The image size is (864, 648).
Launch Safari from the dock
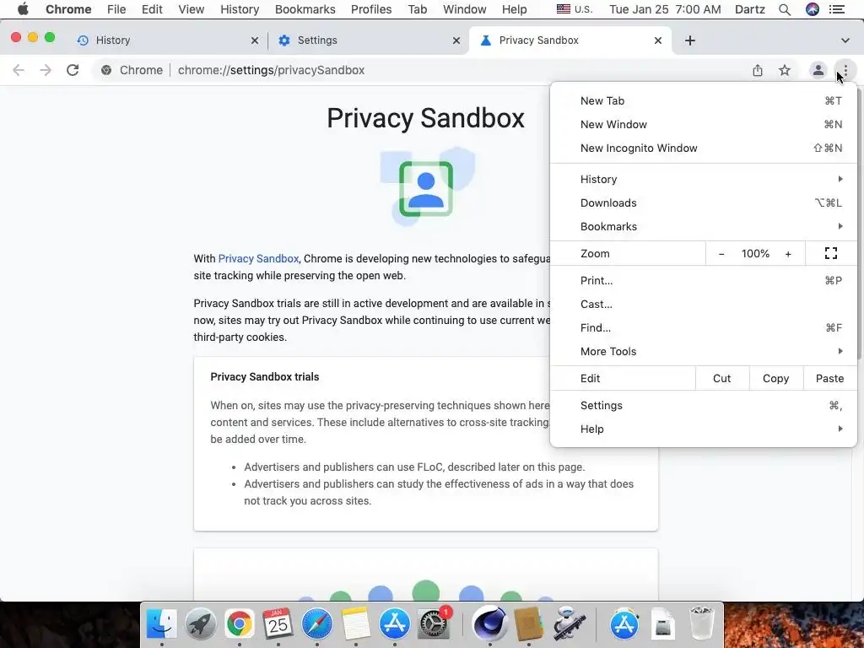pyautogui.click(x=317, y=624)
